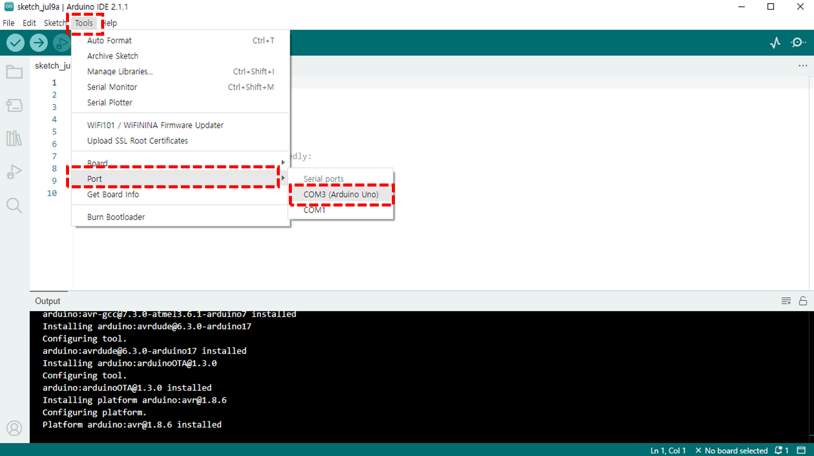Click 'arduino:arduinoOTA@1.3.0 installed' output line
Screen dimensions: 814x456
(127, 388)
